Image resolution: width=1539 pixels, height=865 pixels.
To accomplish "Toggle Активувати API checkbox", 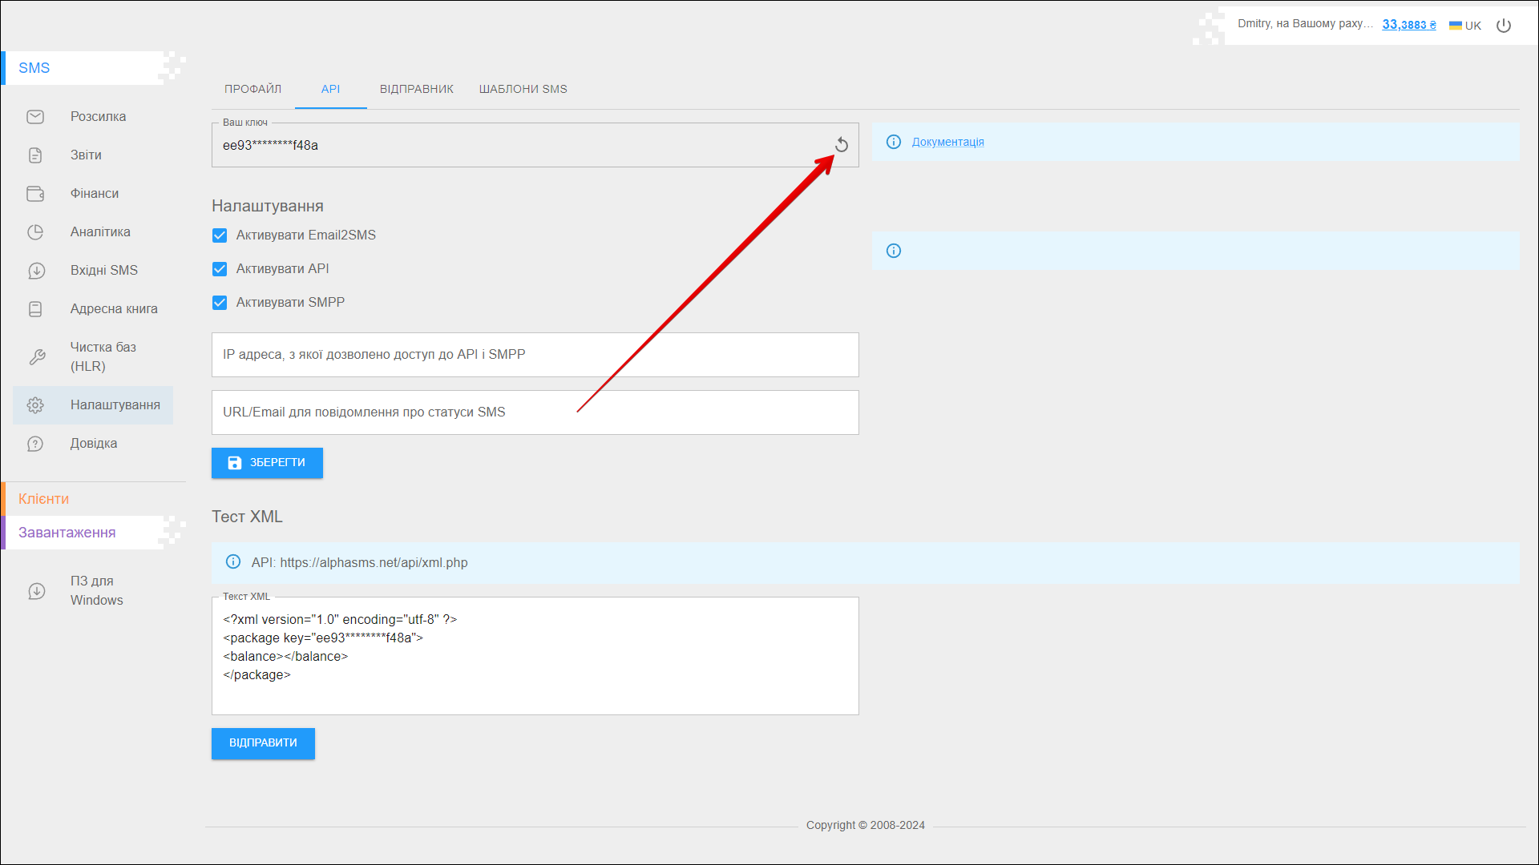I will click(x=220, y=269).
